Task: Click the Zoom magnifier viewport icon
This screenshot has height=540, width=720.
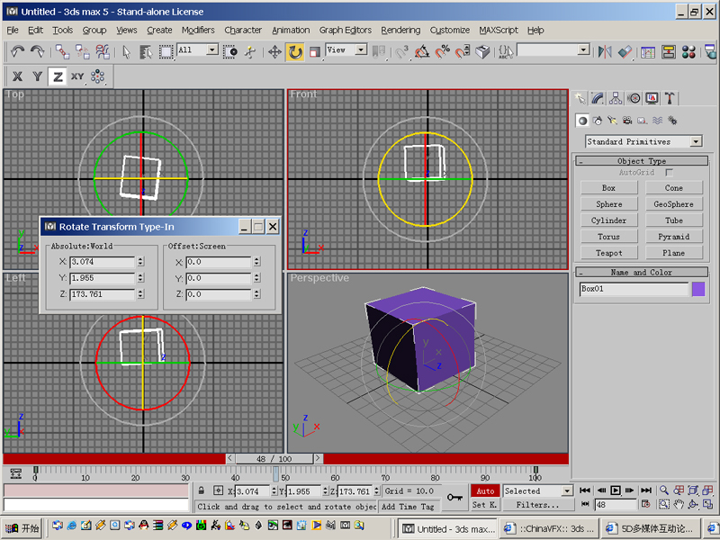Action: pos(663,490)
